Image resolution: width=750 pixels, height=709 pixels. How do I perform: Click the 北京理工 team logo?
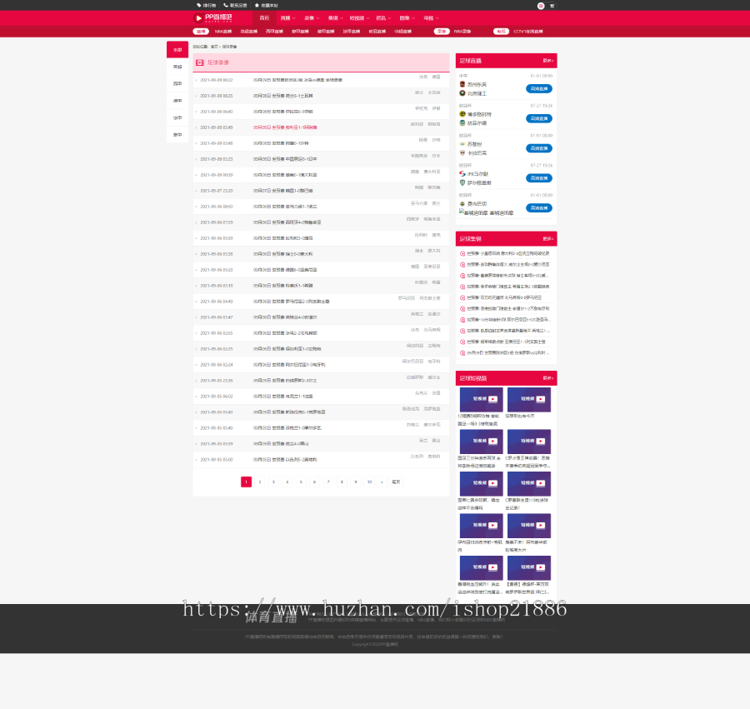coord(462,93)
